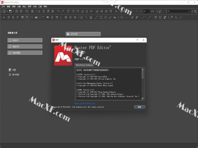Click the page number input field

tap(147, 11)
